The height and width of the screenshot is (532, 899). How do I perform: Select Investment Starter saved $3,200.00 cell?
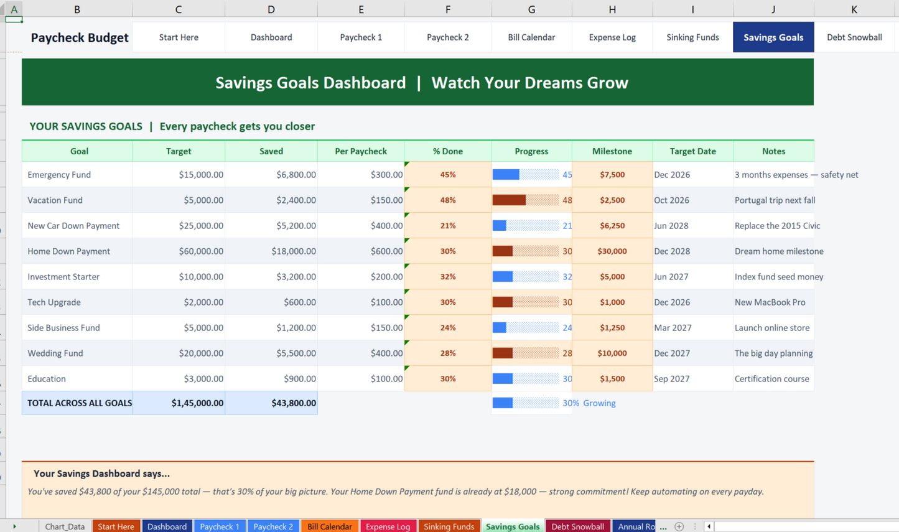click(x=271, y=277)
